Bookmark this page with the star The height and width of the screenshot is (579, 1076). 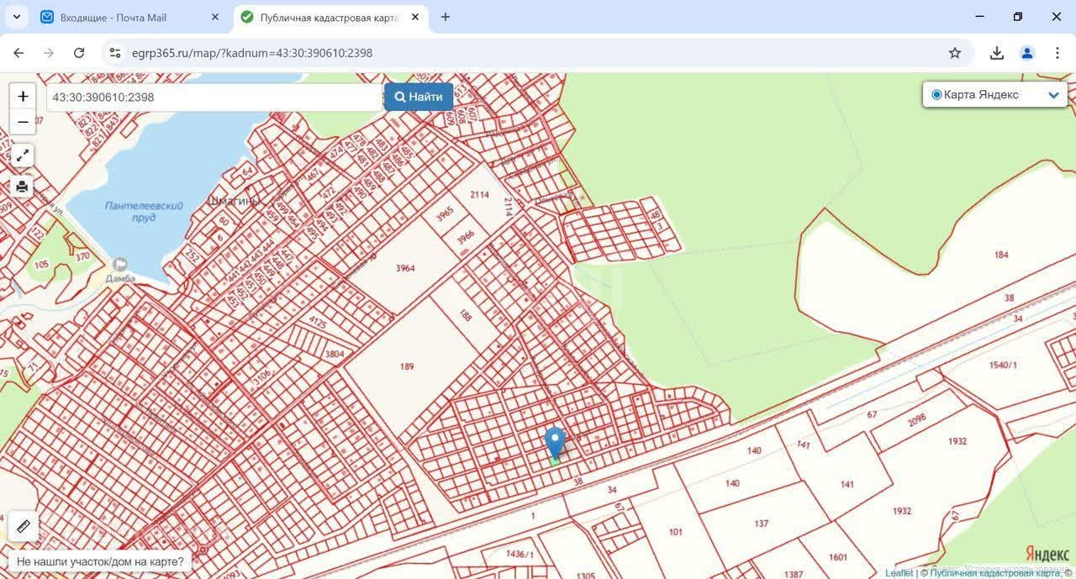click(955, 53)
